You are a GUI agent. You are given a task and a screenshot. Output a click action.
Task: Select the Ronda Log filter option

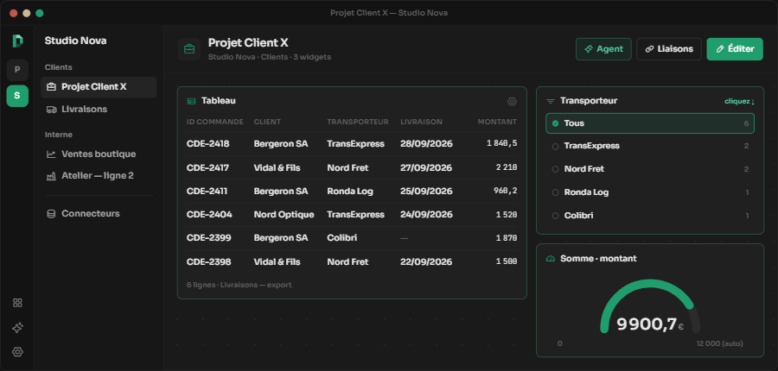650,192
